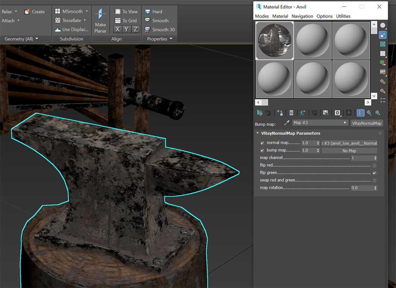The height and width of the screenshot is (288, 396).
Task: Toggle the Backlight icon
Action: click(x=383, y=35)
